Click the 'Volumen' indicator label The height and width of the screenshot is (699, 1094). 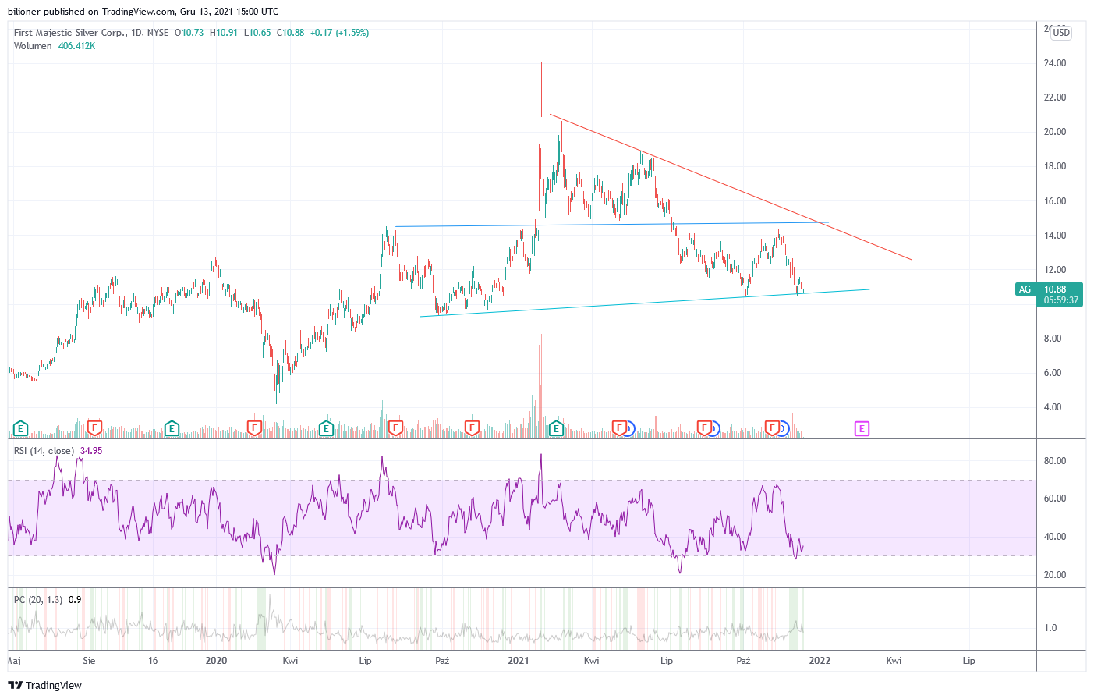pos(33,46)
